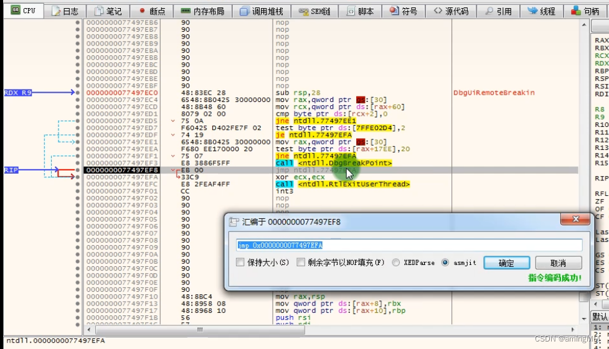Select address 0000000077497F10 row
The height and width of the screenshot is (349, 609).
[x=122, y=297]
